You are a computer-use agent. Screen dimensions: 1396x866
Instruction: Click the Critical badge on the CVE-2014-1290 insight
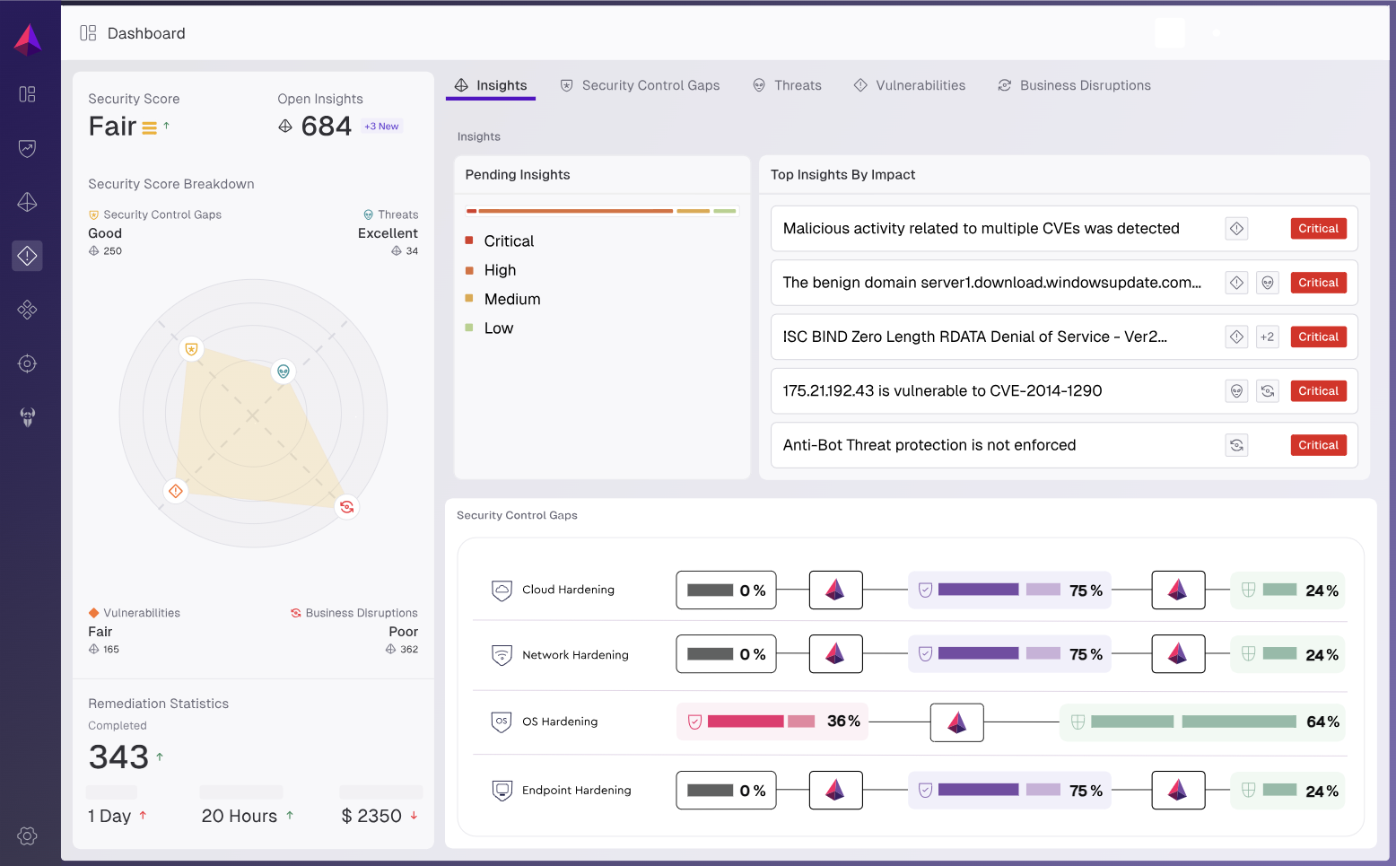1318,391
